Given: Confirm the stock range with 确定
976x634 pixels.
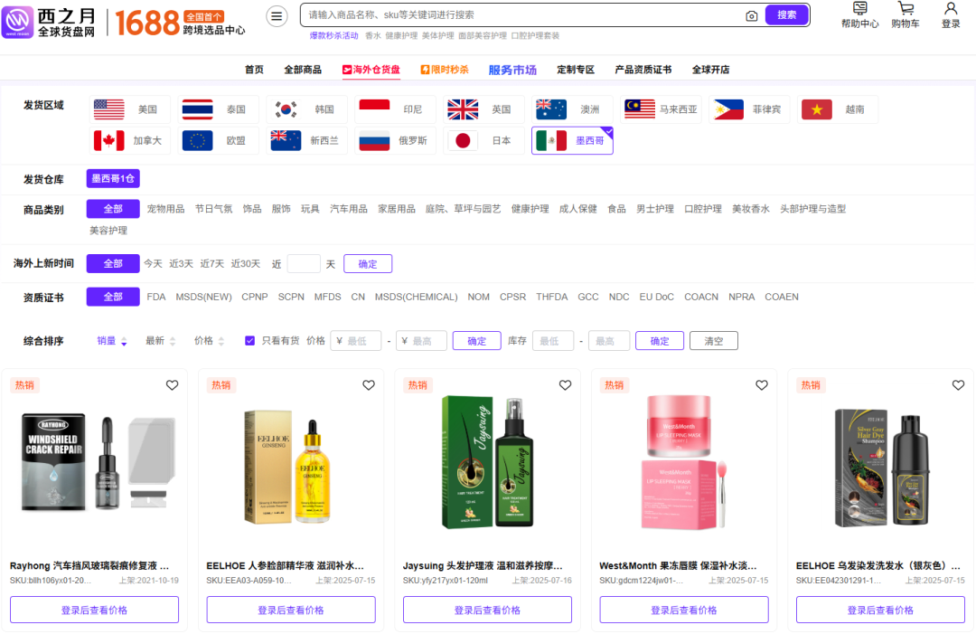Looking at the screenshot, I should pyautogui.click(x=660, y=341).
